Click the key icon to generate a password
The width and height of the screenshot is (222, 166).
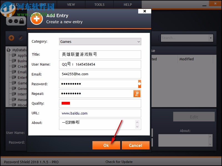click(137, 94)
